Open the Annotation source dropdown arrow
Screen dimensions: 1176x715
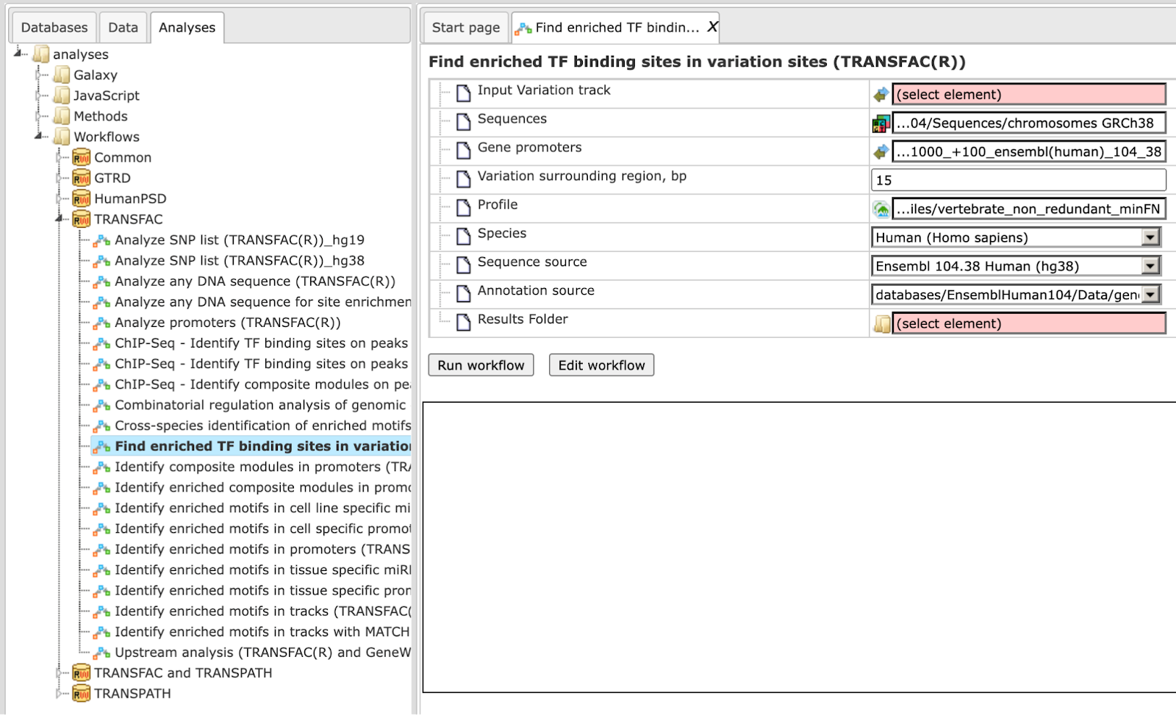point(1150,295)
